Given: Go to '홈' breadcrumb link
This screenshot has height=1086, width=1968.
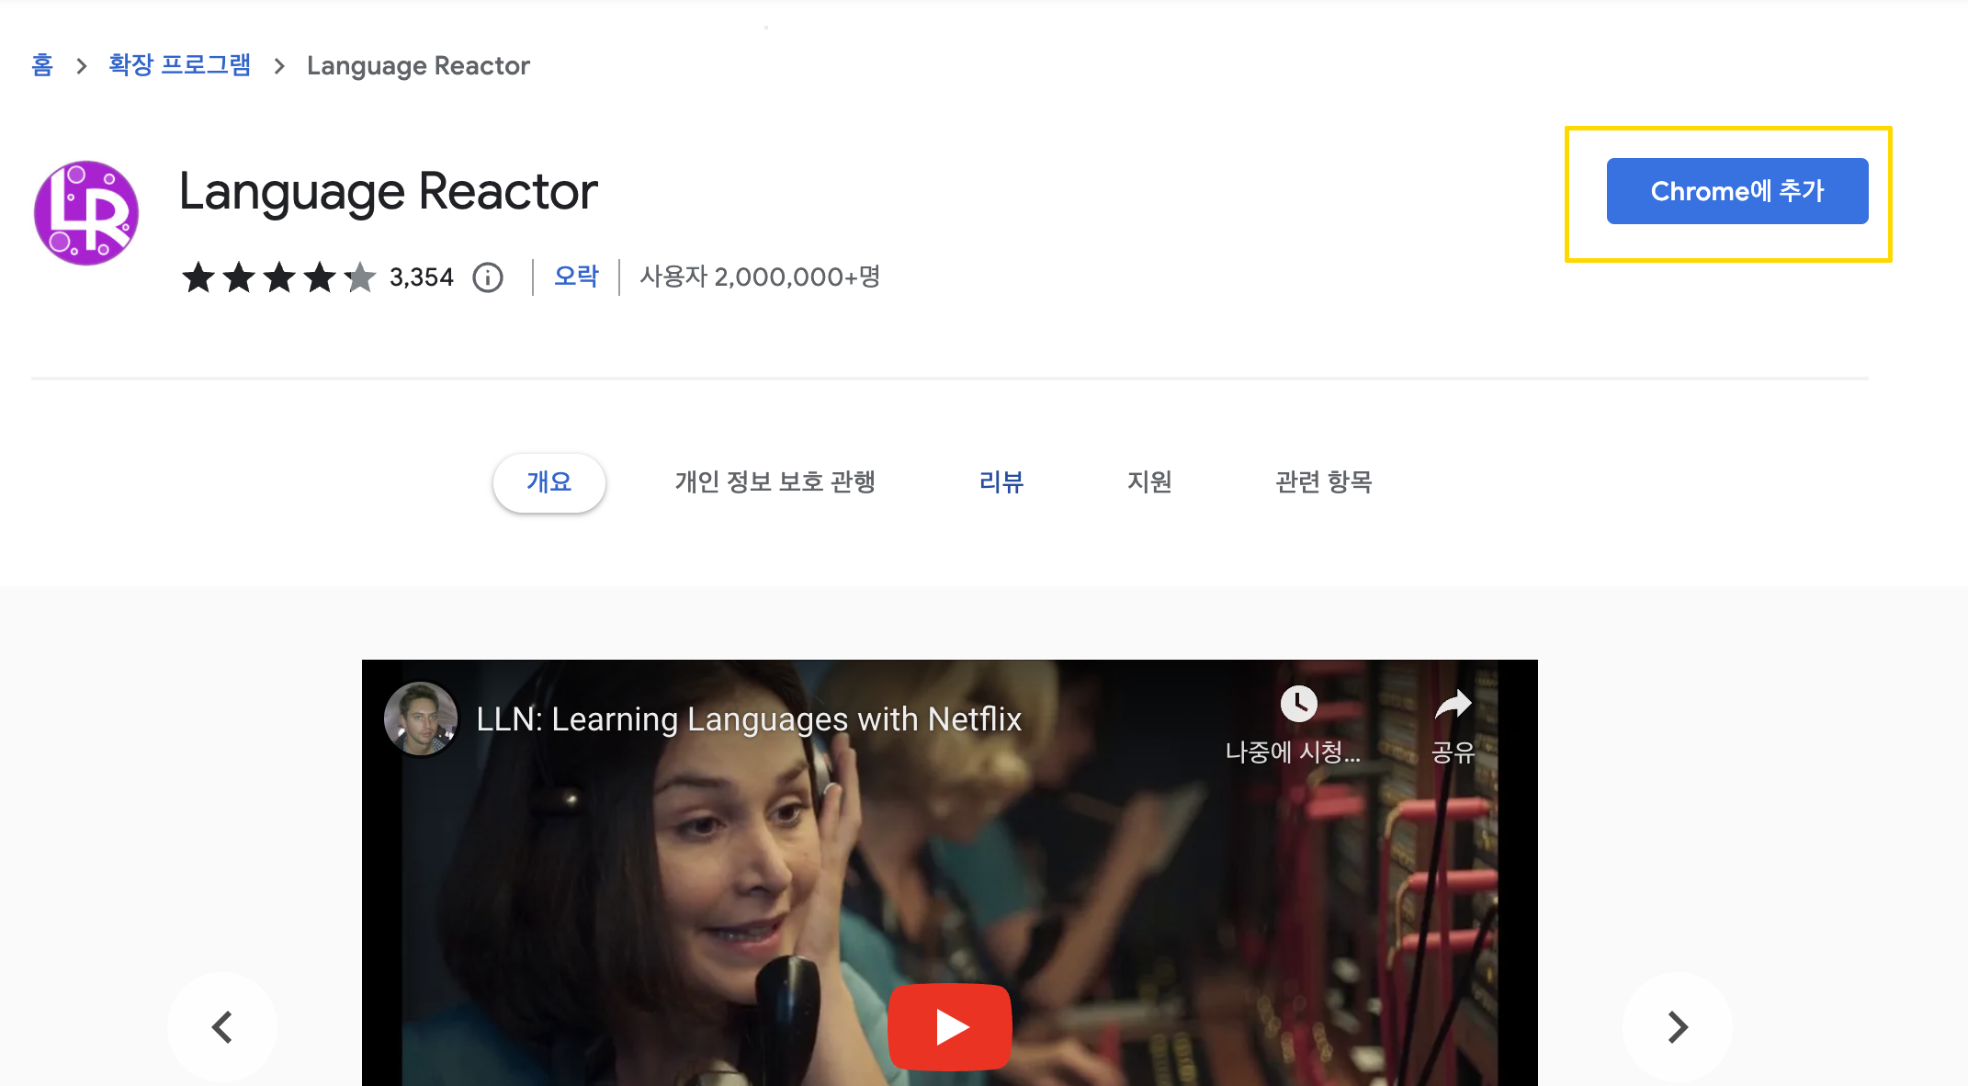Looking at the screenshot, I should coord(42,65).
